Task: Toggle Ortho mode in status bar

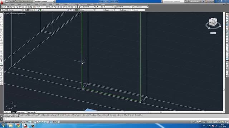Action: click(30, 122)
